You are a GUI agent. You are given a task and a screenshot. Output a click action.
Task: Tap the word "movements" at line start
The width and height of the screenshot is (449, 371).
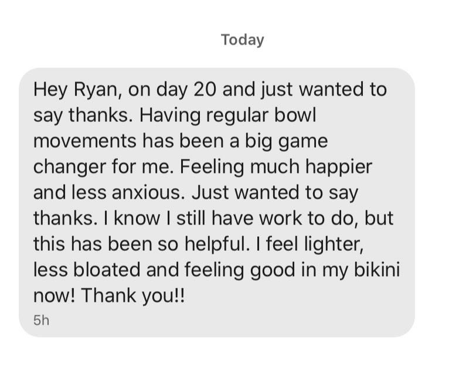(85, 141)
